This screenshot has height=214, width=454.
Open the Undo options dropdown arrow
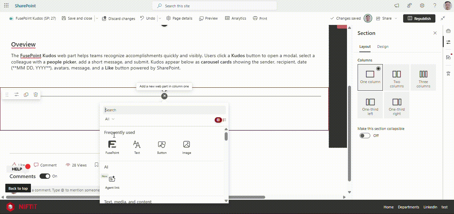(x=160, y=19)
